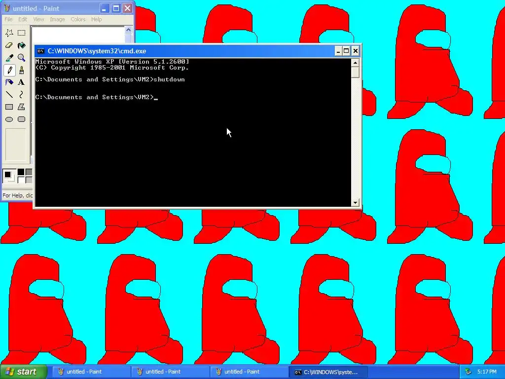This screenshot has width=505, height=379.
Task: Click the Paint title bar palette icon
Action: point(7,8)
